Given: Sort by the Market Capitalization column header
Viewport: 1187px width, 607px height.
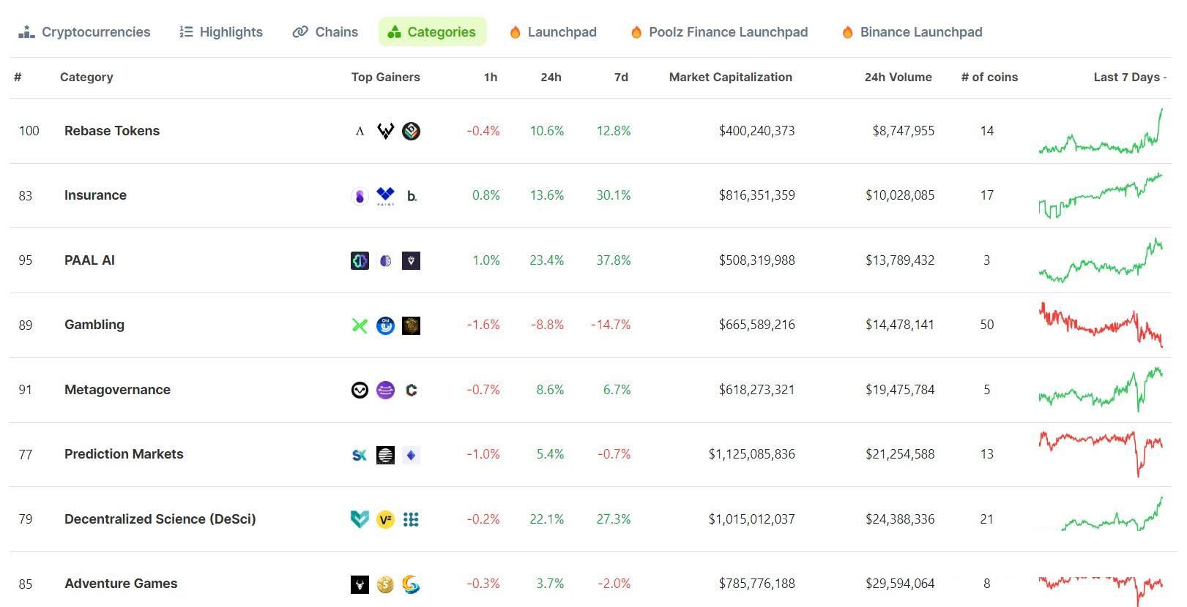Looking at the screenshot, I should (730, 78).
